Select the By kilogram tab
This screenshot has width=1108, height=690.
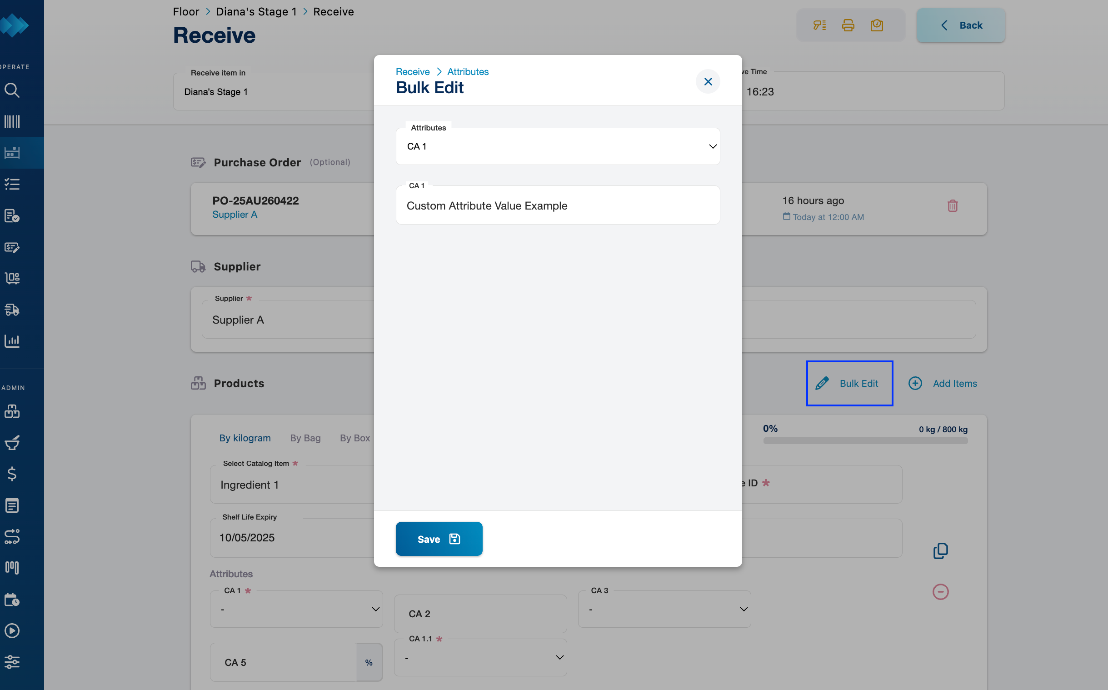(245, 438)
